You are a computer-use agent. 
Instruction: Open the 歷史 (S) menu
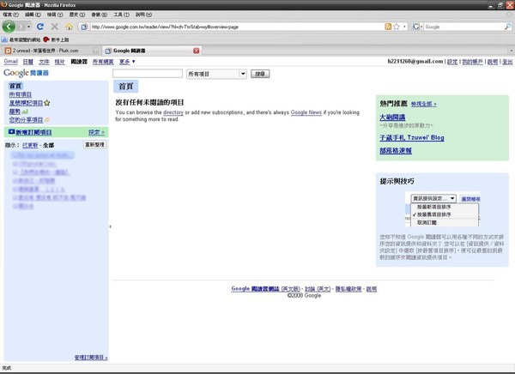point(77,15)
